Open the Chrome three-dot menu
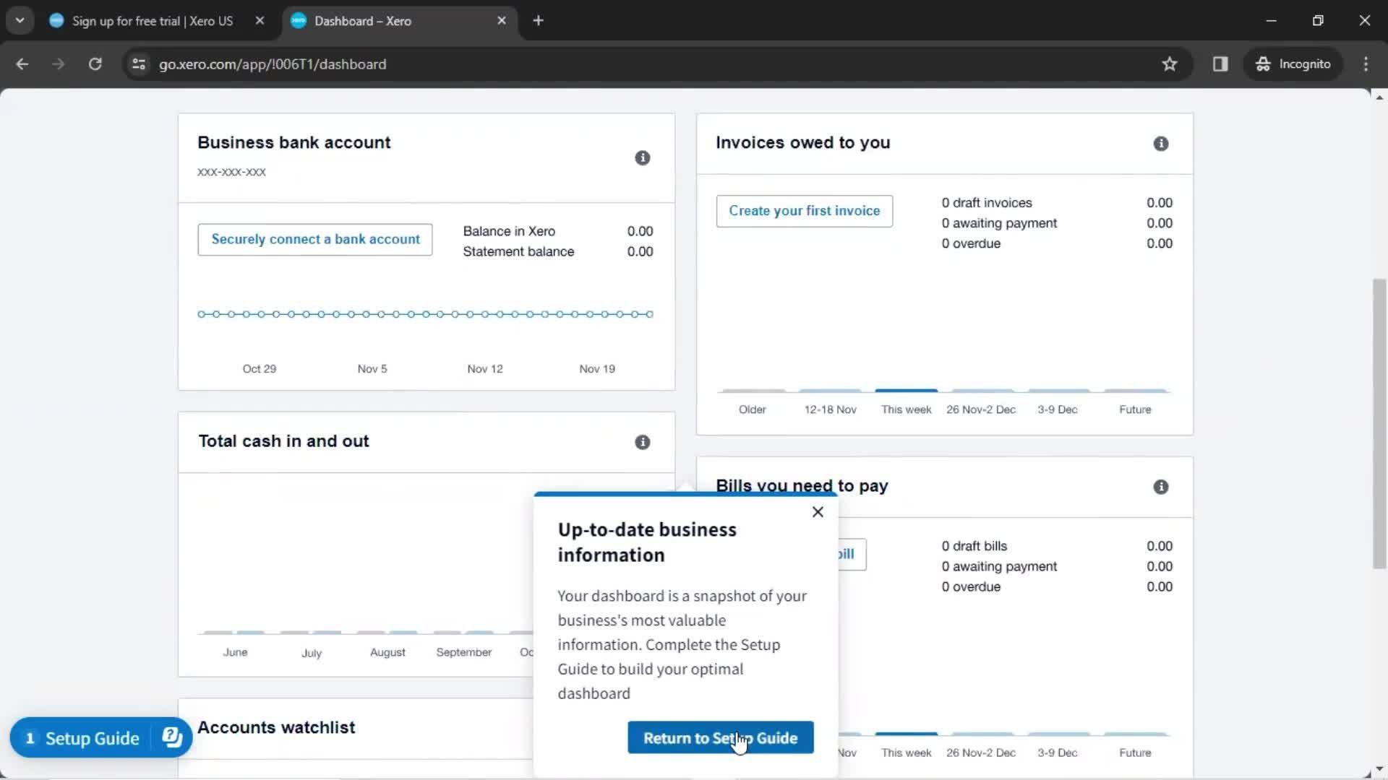This screenshot has width=1388, height=780. [x=1366, y=64]
